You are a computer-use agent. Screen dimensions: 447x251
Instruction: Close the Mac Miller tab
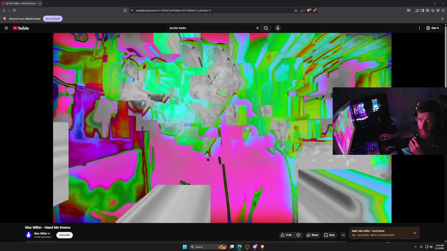click(40, 3)
